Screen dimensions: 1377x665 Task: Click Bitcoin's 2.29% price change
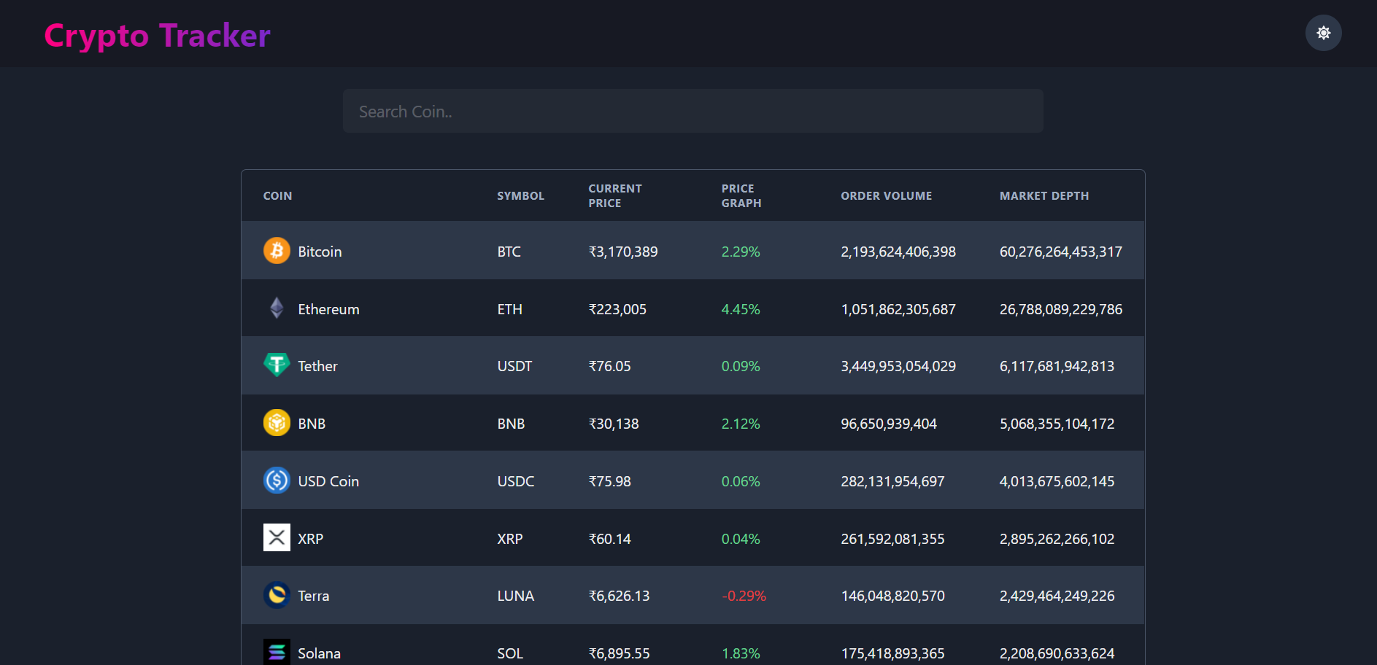741,252
